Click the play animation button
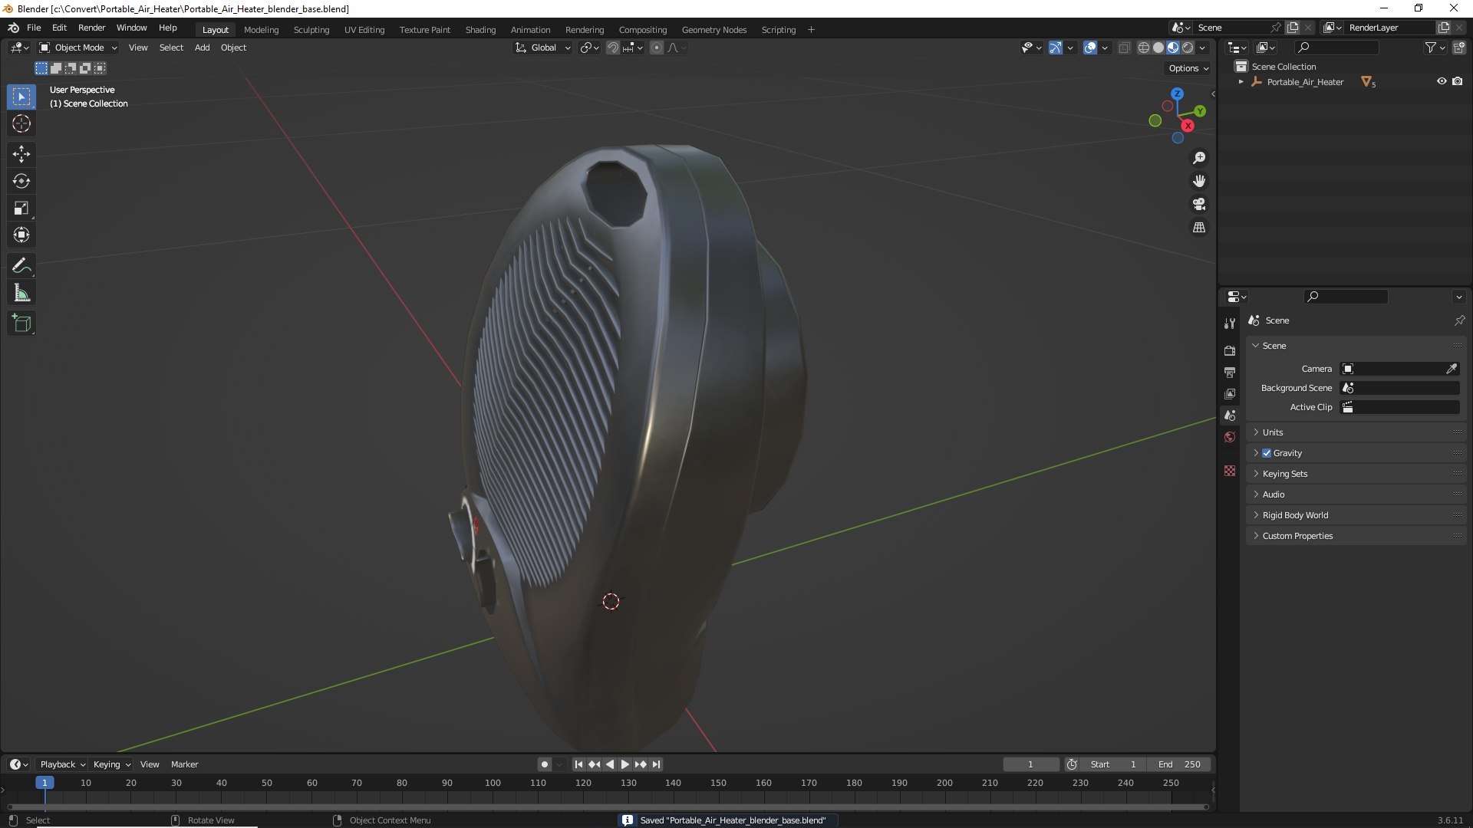This screenshot has height=828, width=1473. coord(624,764)
